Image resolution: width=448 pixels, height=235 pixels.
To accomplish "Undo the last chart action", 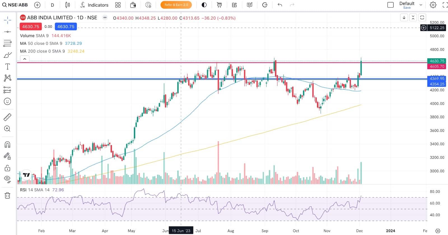I will tap(280, 5).
